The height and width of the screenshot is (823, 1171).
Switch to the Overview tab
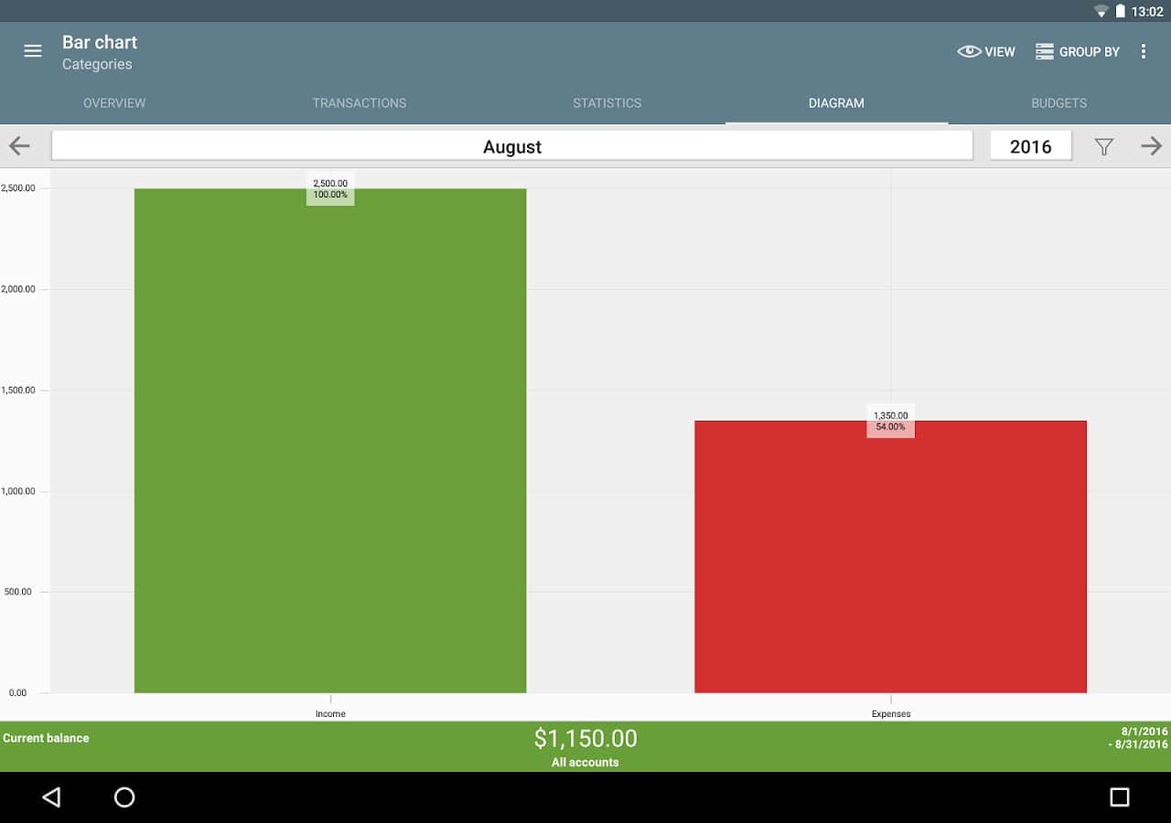click(x=114, y=103)
